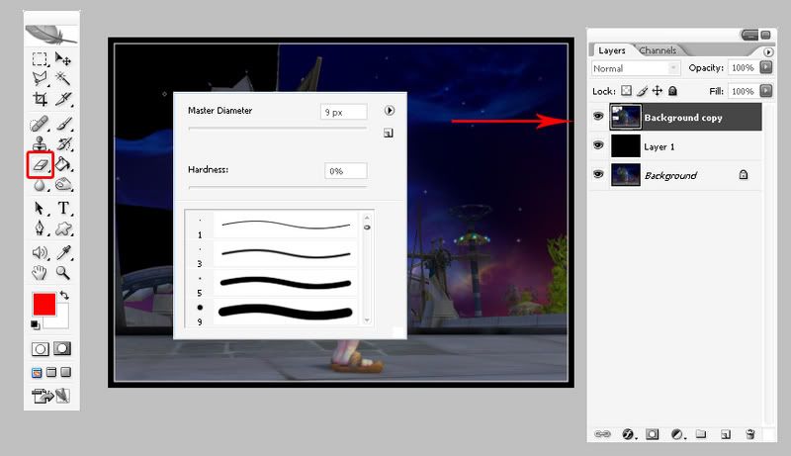Select the Hand tool
Screen dimensions: 791x456
(40, 273)
